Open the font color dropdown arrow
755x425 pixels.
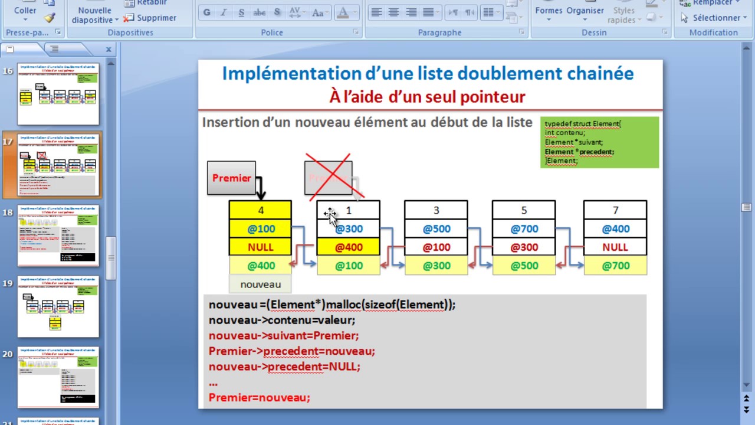point(356,12)
